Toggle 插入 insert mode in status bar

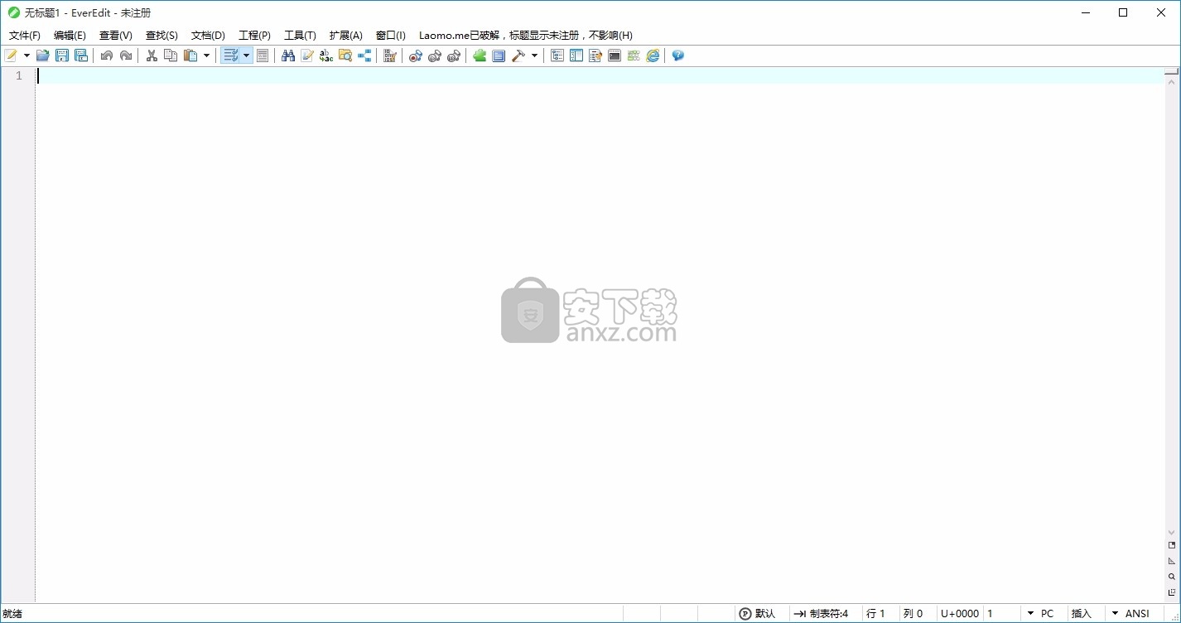coord(1082,614)
